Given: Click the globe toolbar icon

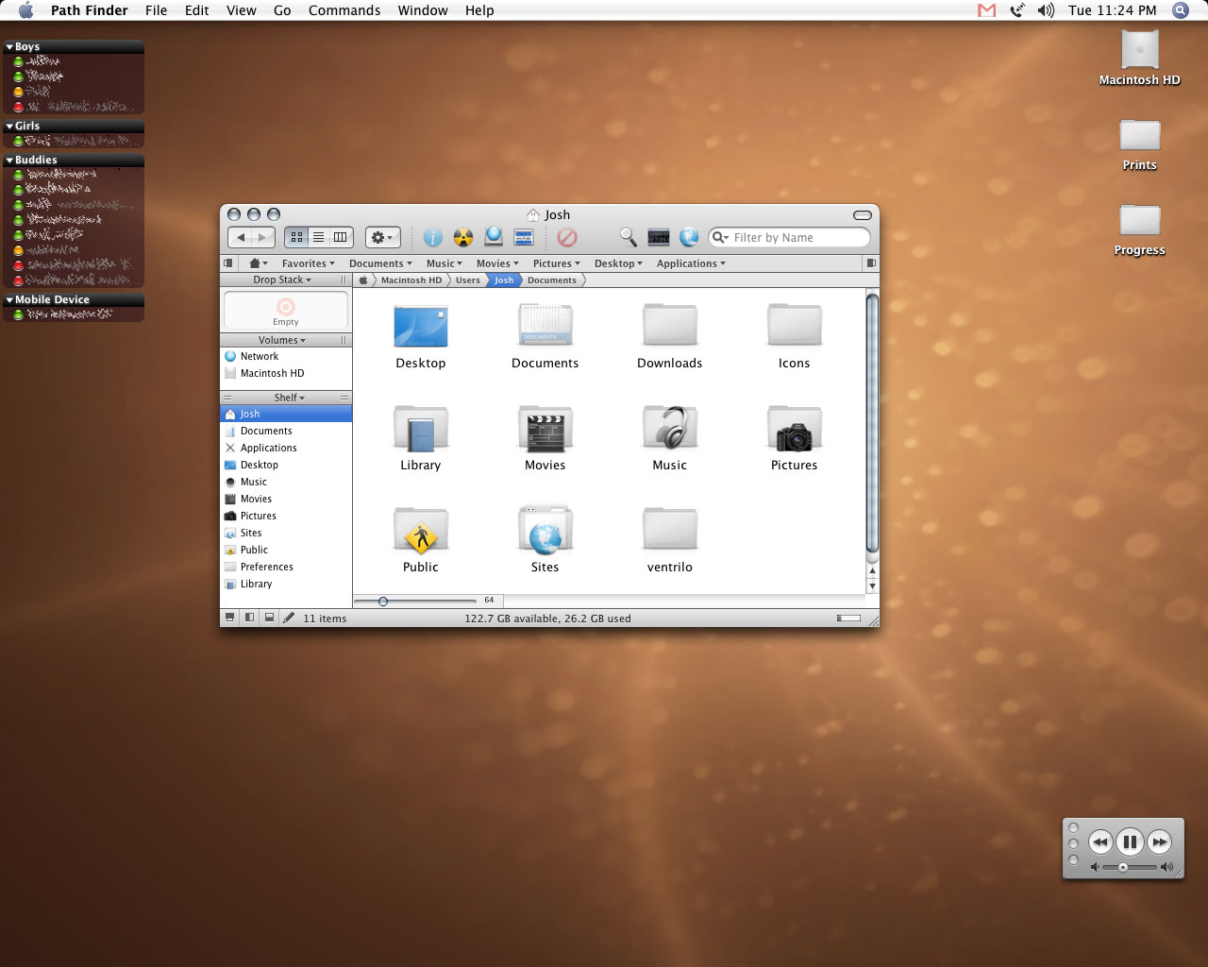Looking at the screenshot, I should coord(689,238).
